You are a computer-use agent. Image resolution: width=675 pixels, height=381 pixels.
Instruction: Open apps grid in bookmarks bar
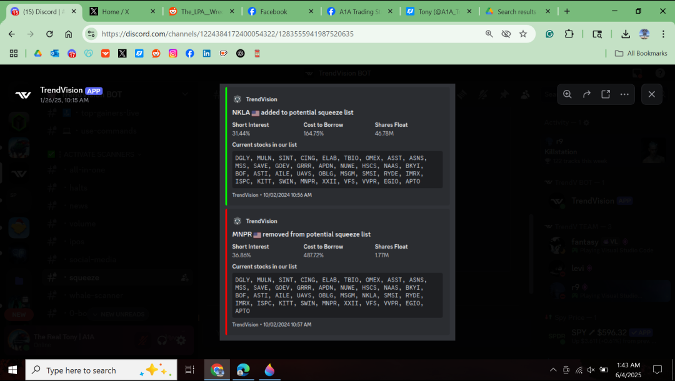[x=14, y=53]
